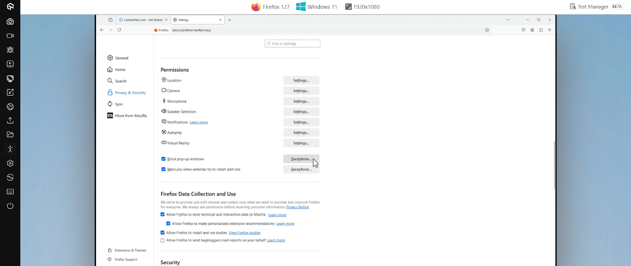Mark a bug using the bug icon

click(x=10, y=50)
